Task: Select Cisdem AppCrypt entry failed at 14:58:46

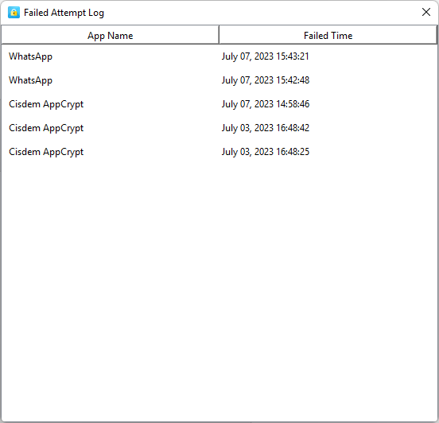Action: [x=219, y=104]
